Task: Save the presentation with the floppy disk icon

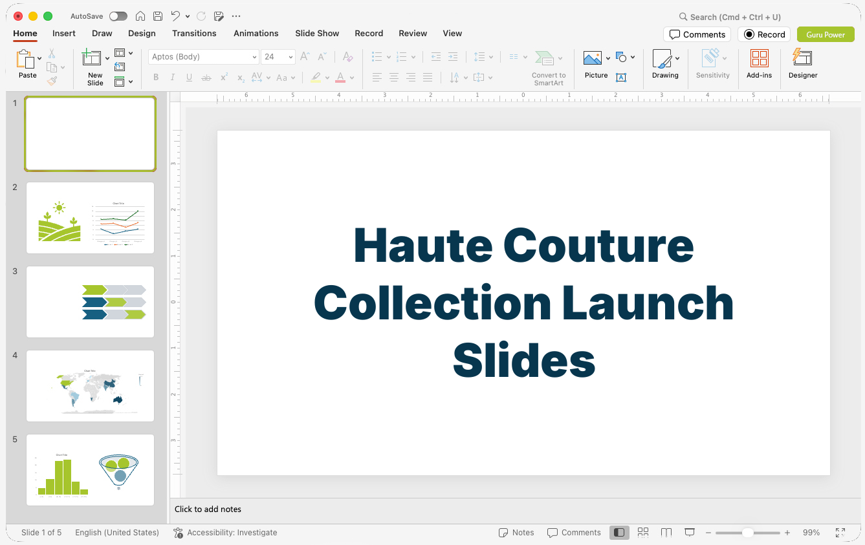Action: pyautogui.click(x=158, y=16)
